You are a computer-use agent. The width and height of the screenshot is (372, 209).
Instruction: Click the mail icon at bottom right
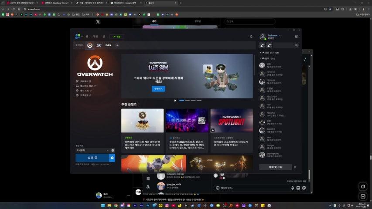[x=363, y=196]
